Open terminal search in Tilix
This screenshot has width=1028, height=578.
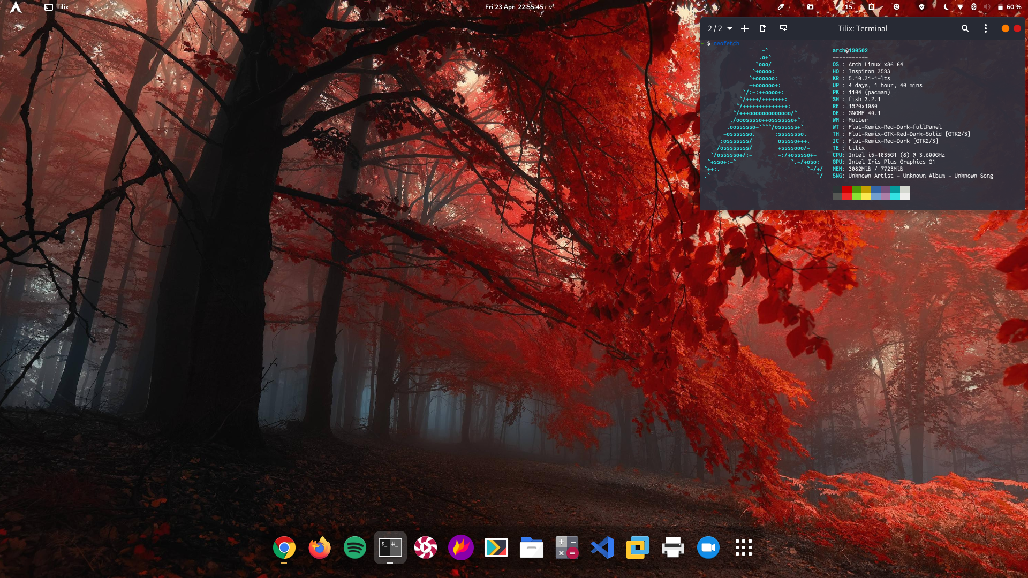click(x=965, y=28)
